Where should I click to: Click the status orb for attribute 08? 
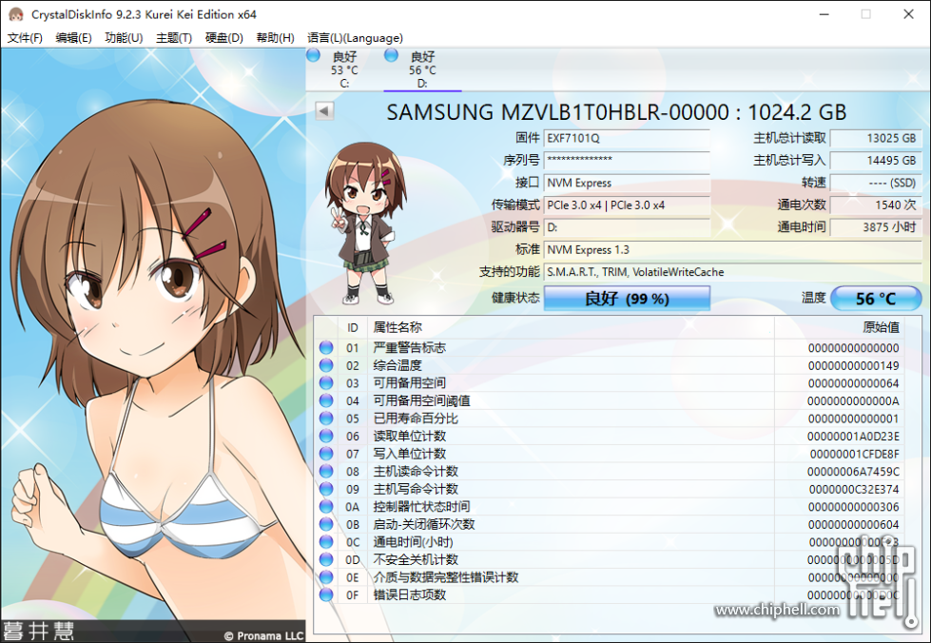(x=326, y=471)
